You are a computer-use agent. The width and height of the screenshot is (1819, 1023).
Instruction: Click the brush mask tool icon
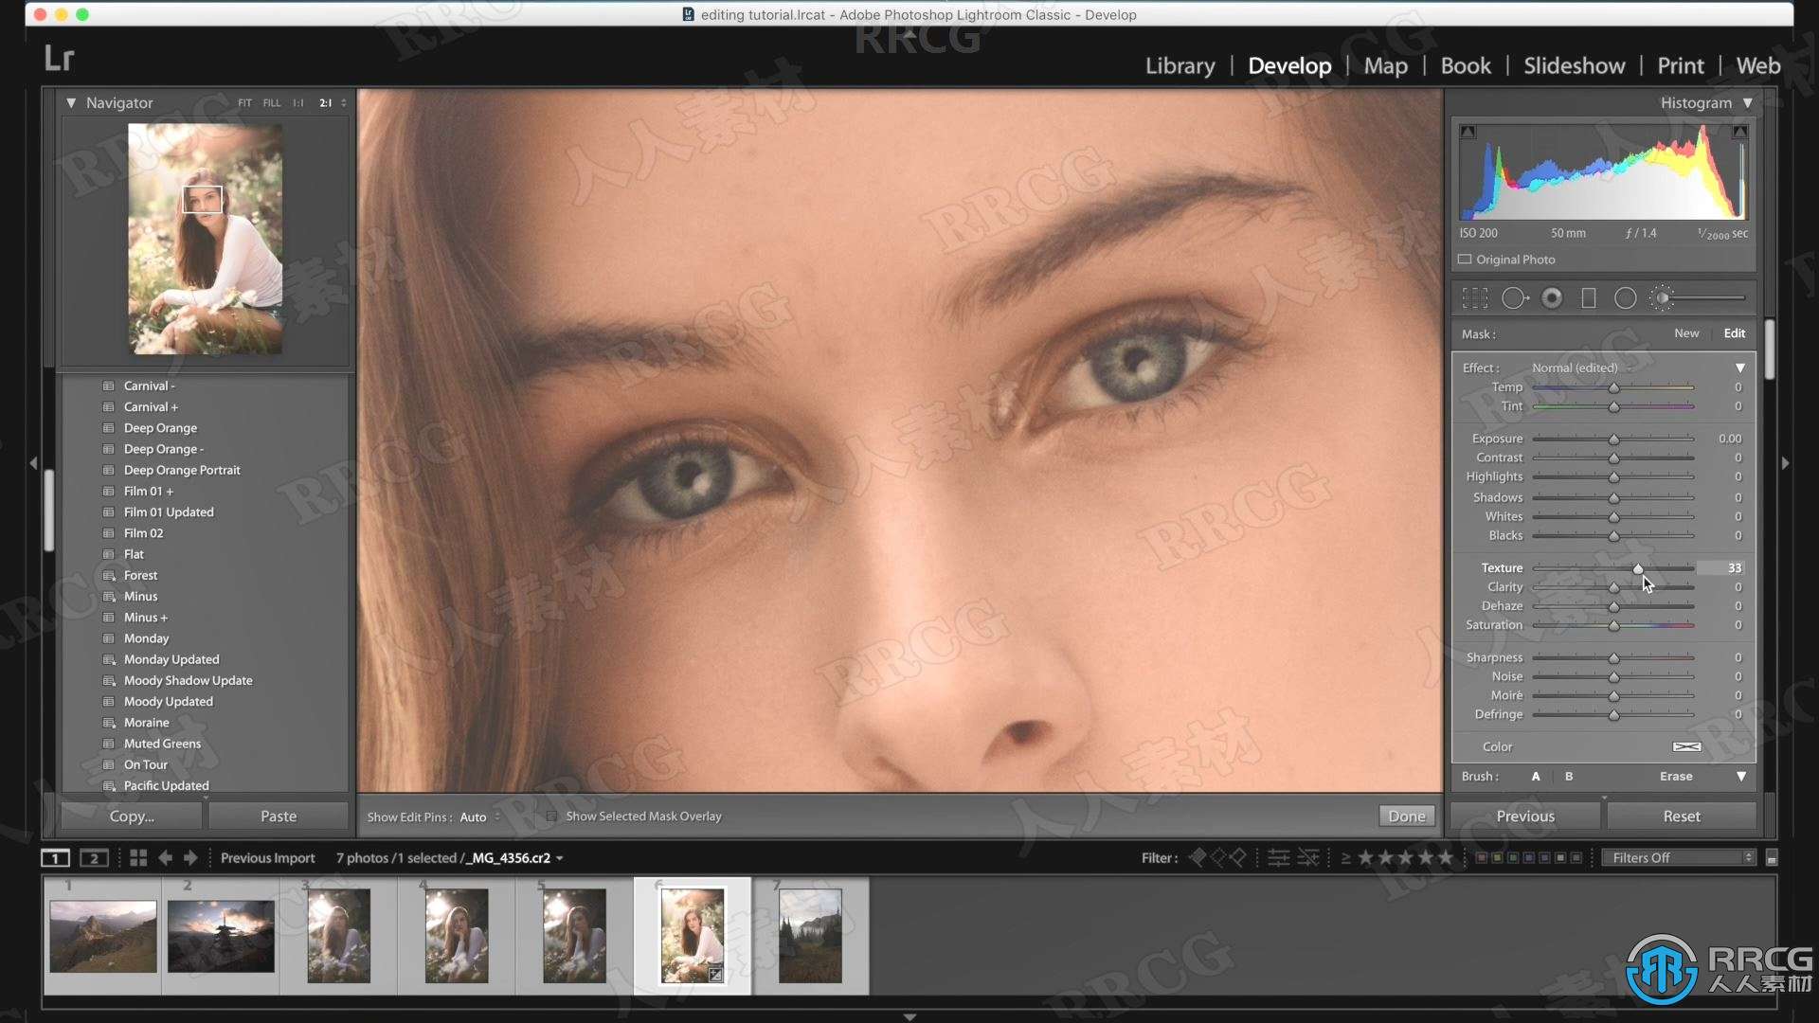[x=1663, y=298]
